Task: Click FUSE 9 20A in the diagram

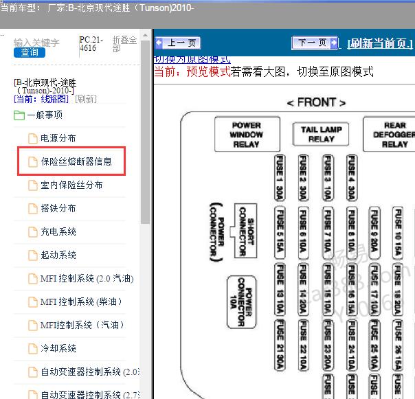Action: 374,233
